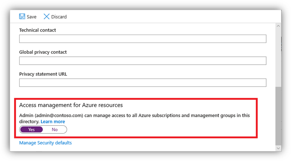Click the Technical contact label
This screenshot has height=161, width=291.
pos(38,30)
